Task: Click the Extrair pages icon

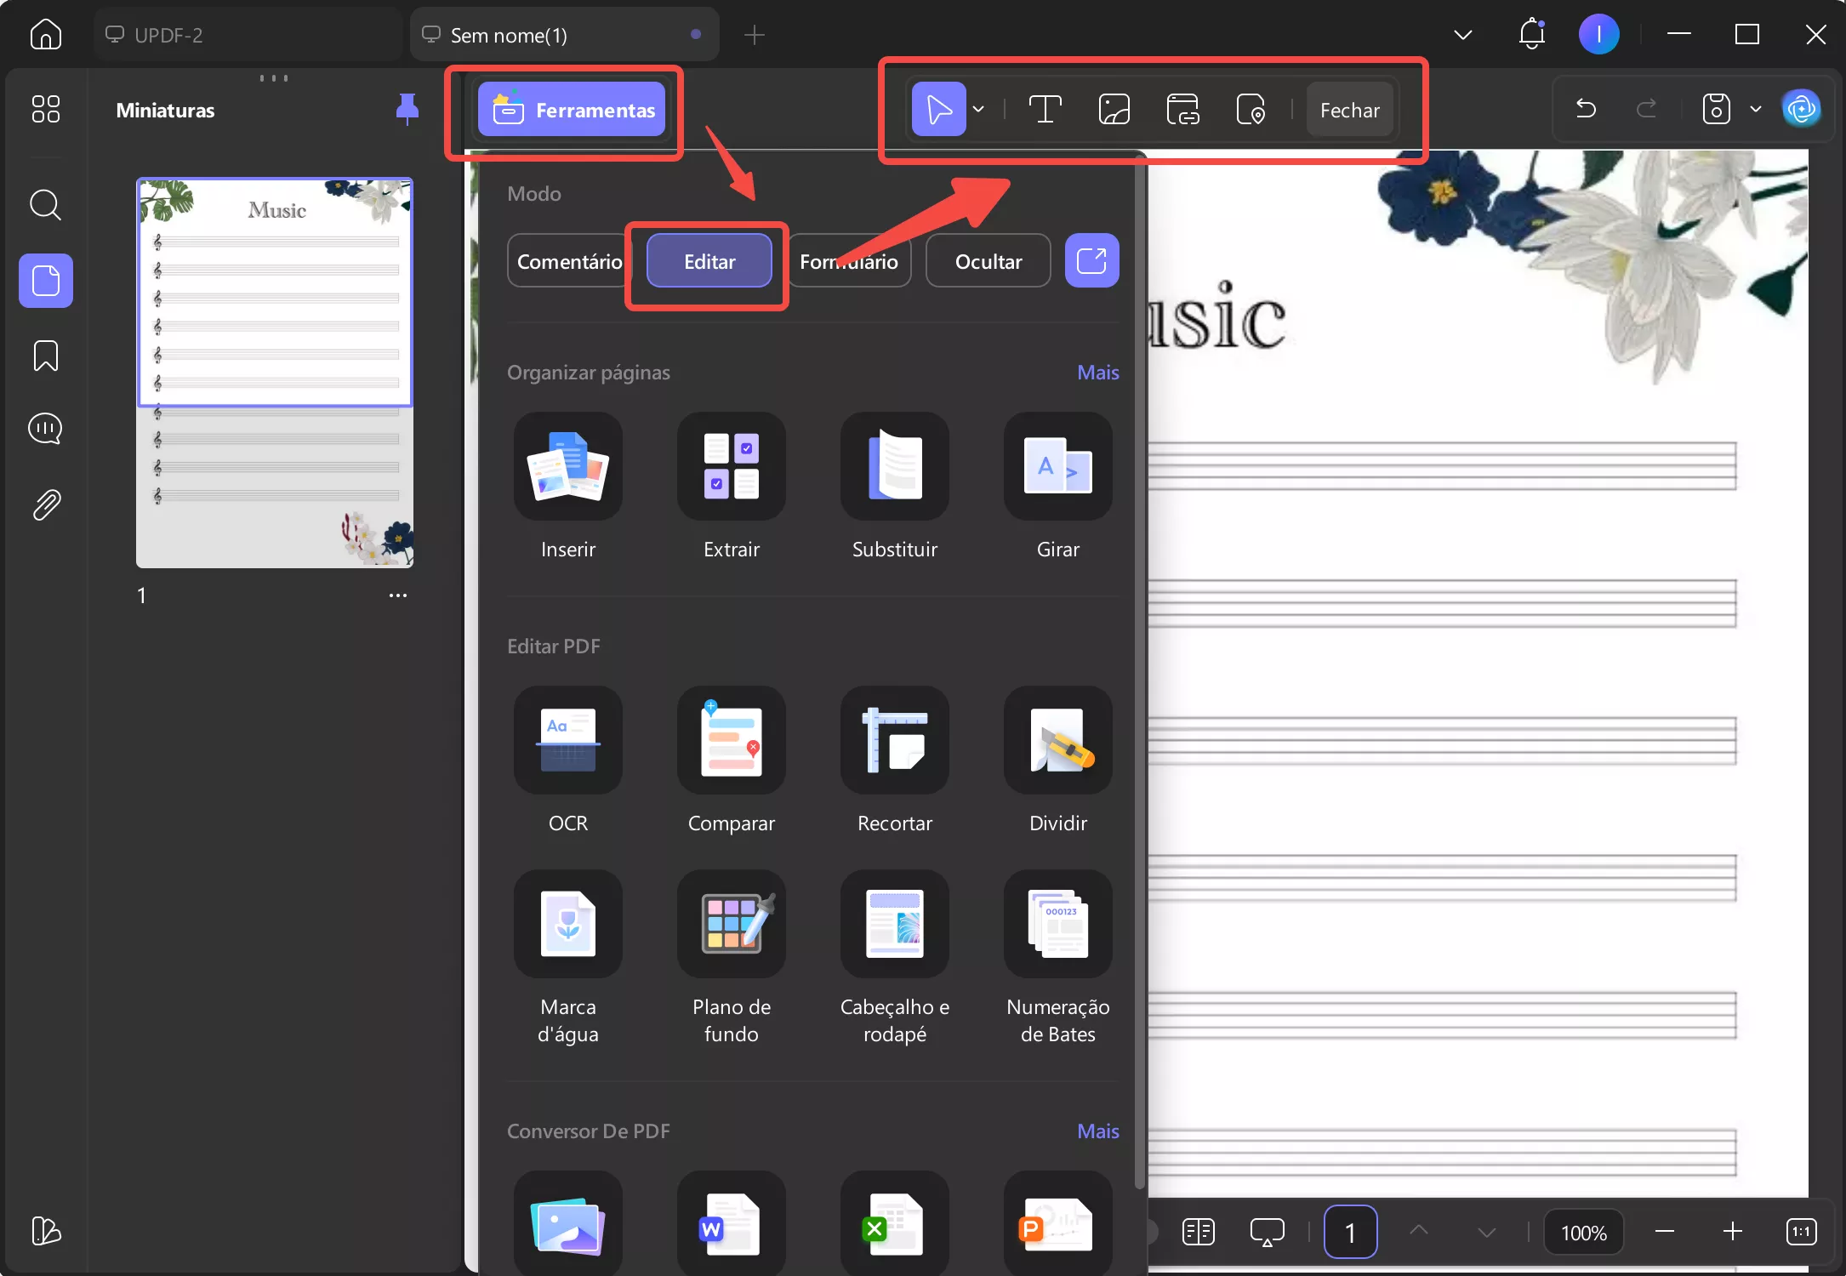Action: coord(731,466)
